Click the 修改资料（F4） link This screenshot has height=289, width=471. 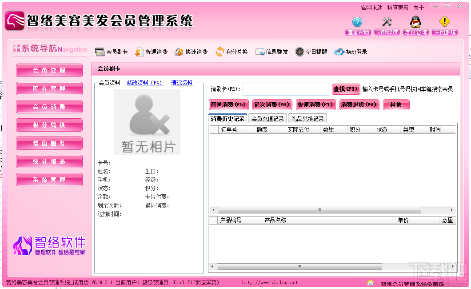coord(145,83)
